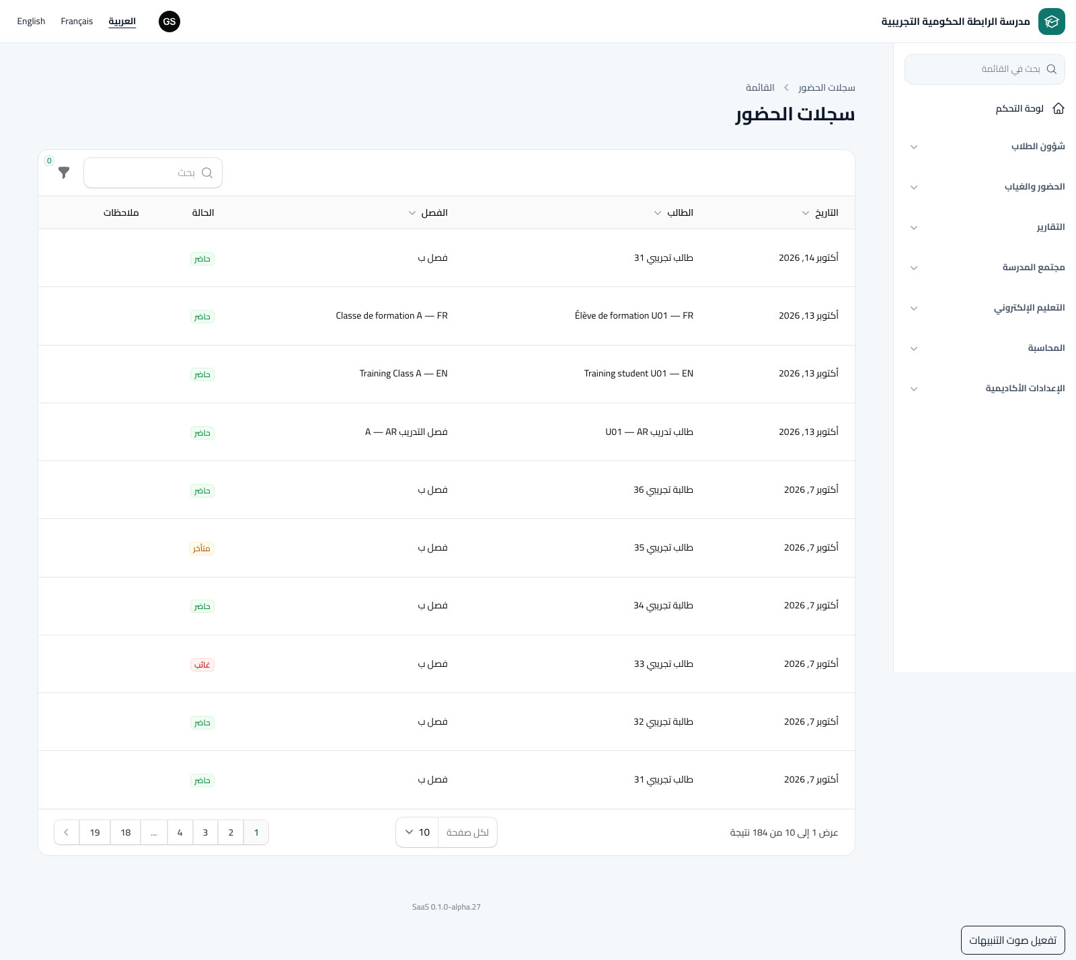Click student Training student U01 — EN
The width and height of the screenshot is (1076, 960).
[639, 374]
